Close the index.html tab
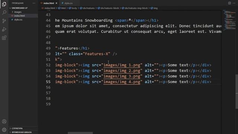Screen dimensions: 238x134 click(56, 3)
